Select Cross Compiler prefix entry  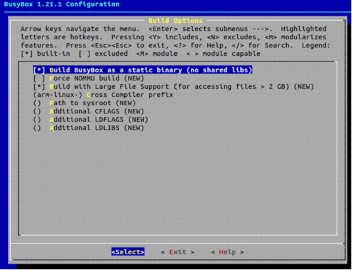(x=103, y=95)
